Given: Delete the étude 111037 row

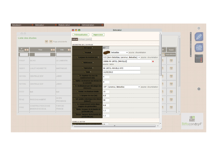Looking at the screenshot, I should pos(171,61).
